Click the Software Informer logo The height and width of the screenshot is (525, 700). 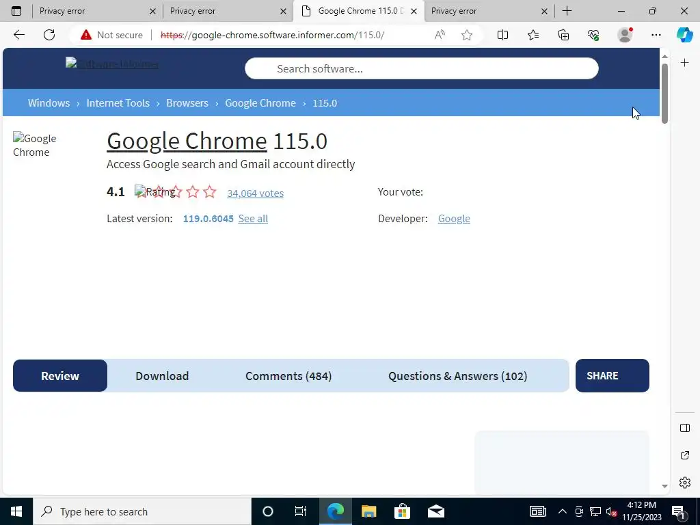(x=111, y=64)
